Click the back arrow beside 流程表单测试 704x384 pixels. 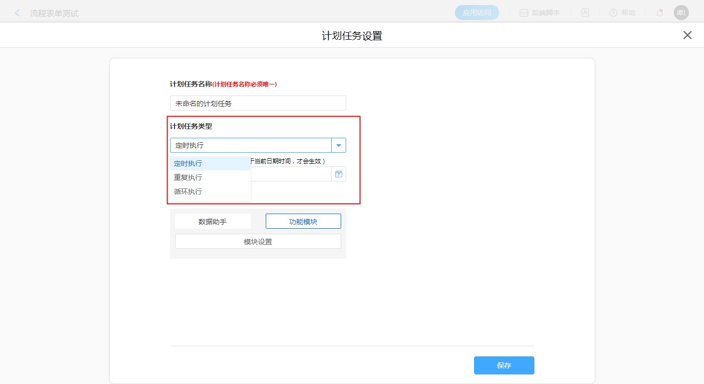[18, 13]
